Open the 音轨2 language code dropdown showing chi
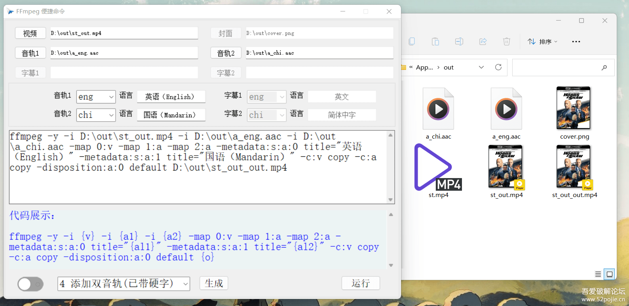 (x=96, y=115)
